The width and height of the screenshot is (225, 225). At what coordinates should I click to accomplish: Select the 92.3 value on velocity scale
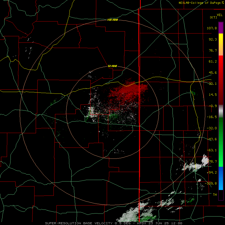pyautogui.click(x=213, y=39)
